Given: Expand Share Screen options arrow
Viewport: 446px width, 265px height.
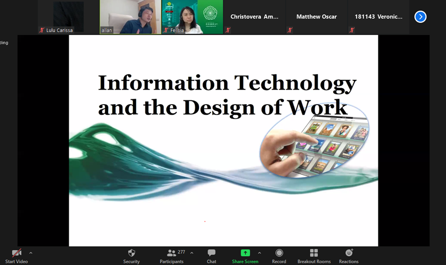Looking at the screenshot, I should 259,253.
